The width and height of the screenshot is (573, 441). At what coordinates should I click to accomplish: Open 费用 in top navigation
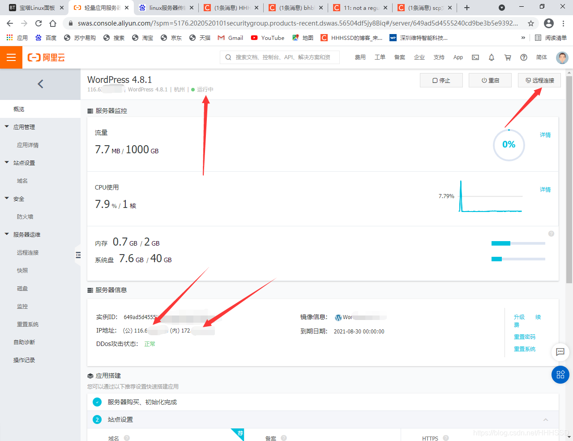pyautogui.click(x=360, y=57)
